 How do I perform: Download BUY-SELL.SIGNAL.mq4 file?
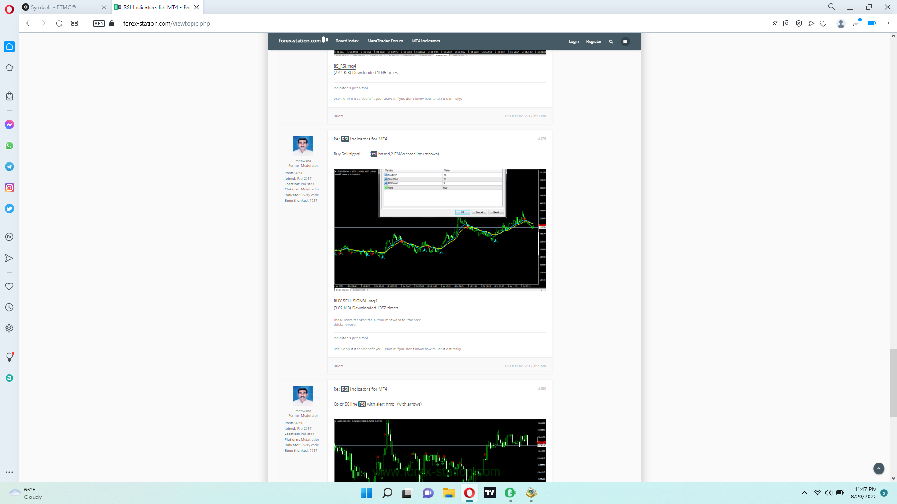pos(355,301)
